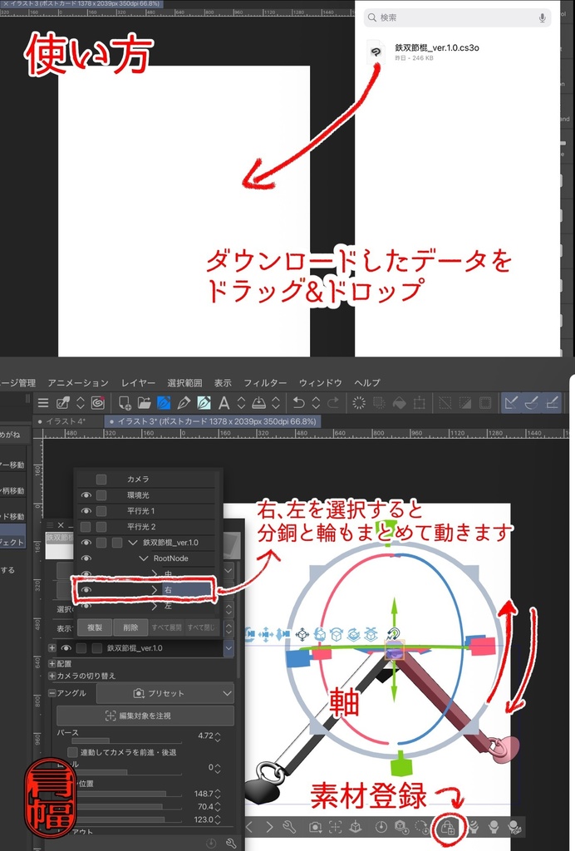The width and height of the screenshot is (575, 851).
Task: Click the snap magnet icon above the 3D model
Action: (x=394, y=634)
